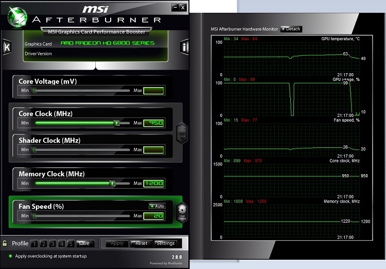Click the Core Clock value field 950

coord(153,123)
